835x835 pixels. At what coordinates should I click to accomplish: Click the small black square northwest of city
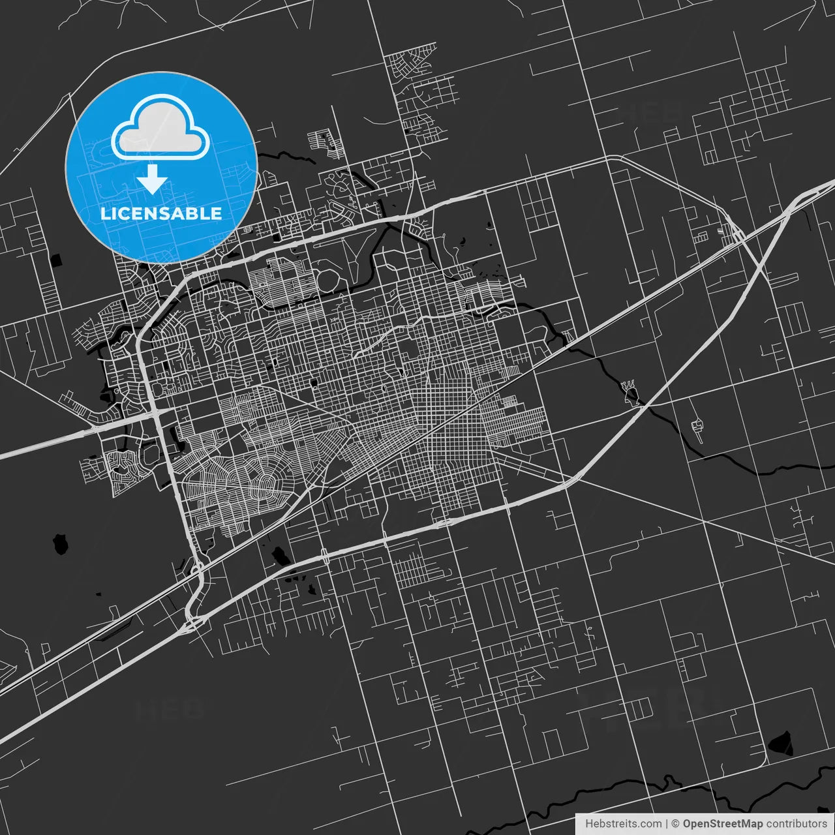[57, 261]
